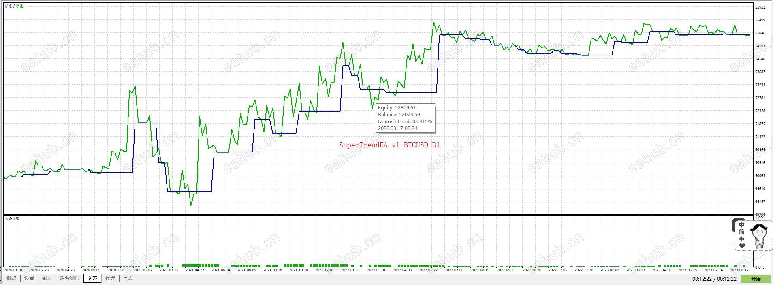Click the 2021.01.07 date label on axis
The height and width of the screenshot is (286, 773).
143,270
